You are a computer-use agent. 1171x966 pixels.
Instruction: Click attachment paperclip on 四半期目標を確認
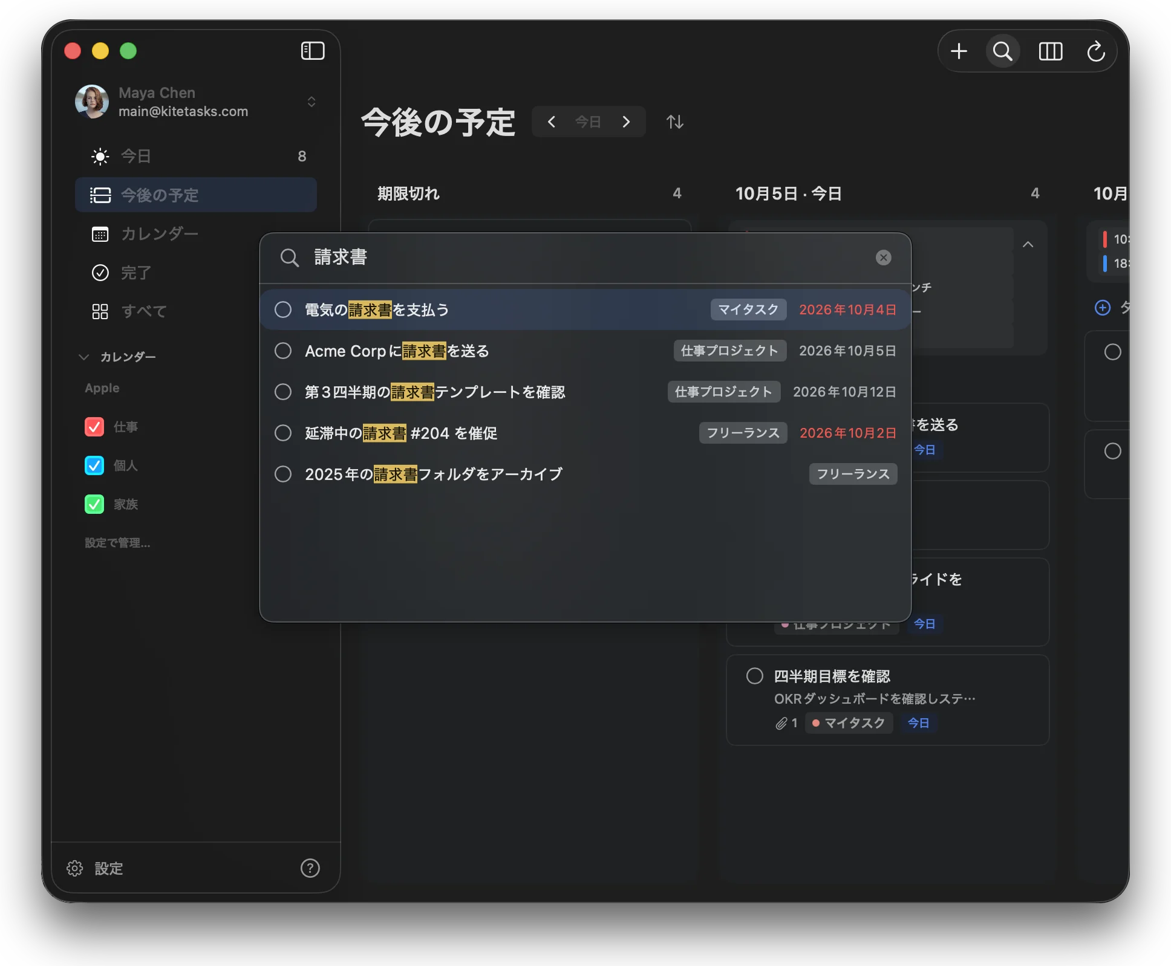pyautogui.click(x=781, y=723)
